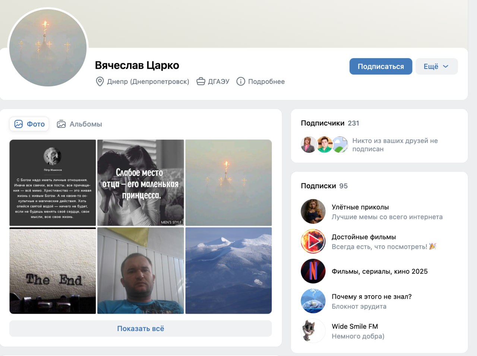Screen dimensions: 477x356
Task: Open the Достойные фильмы play-logo avatar
Action: pos(313,241)
